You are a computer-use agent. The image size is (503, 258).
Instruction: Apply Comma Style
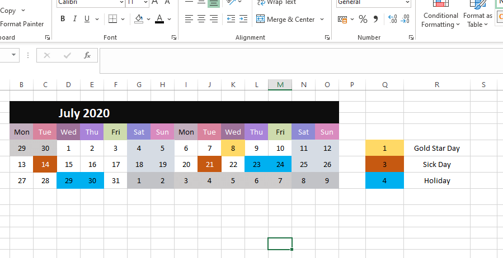pyautogui.click(x=375, y=19)
